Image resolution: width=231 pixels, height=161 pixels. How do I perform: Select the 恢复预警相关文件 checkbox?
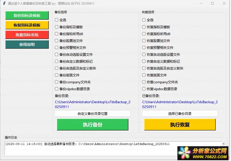pos(144,47)
